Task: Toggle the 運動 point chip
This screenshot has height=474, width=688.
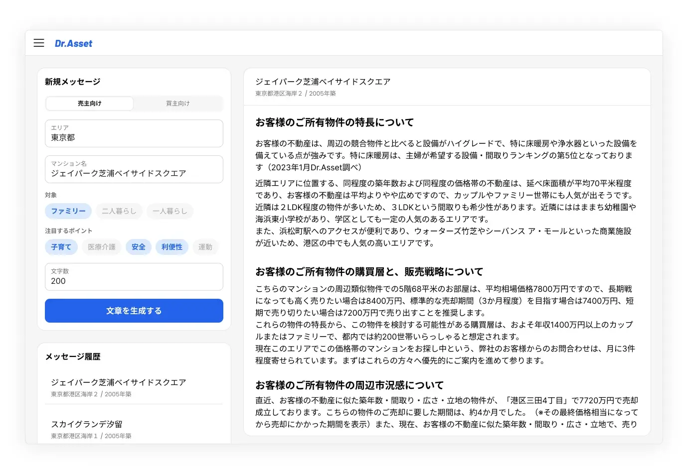Action: tap(205, 247)
